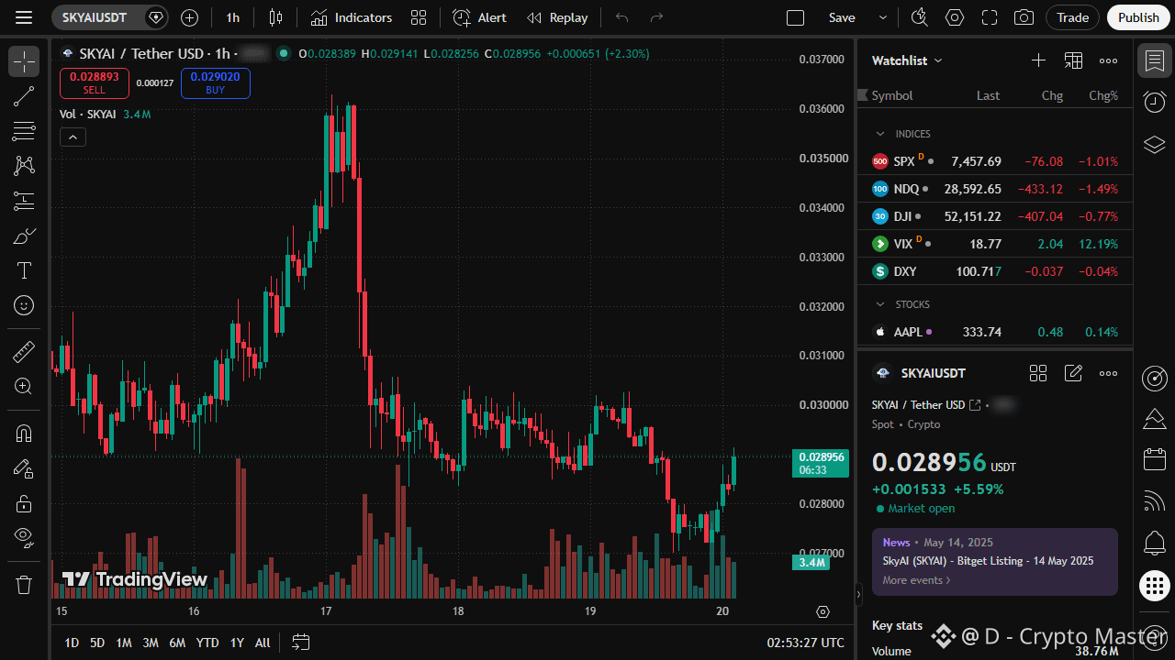Open the emoji icons tool
Screen dimensions: 1175x660
pos(24,305)
